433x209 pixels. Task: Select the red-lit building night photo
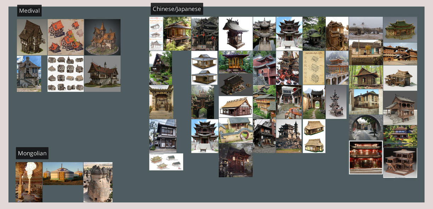(x=366, y=157)
